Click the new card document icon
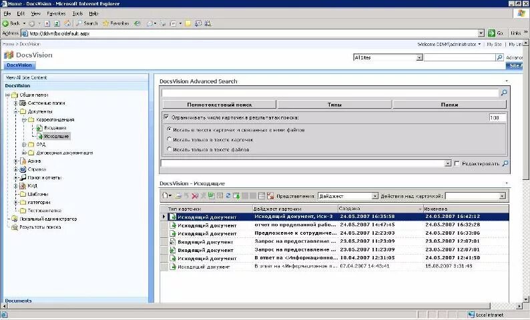This screenshot has height=320, width=530. tap(165, 196)
